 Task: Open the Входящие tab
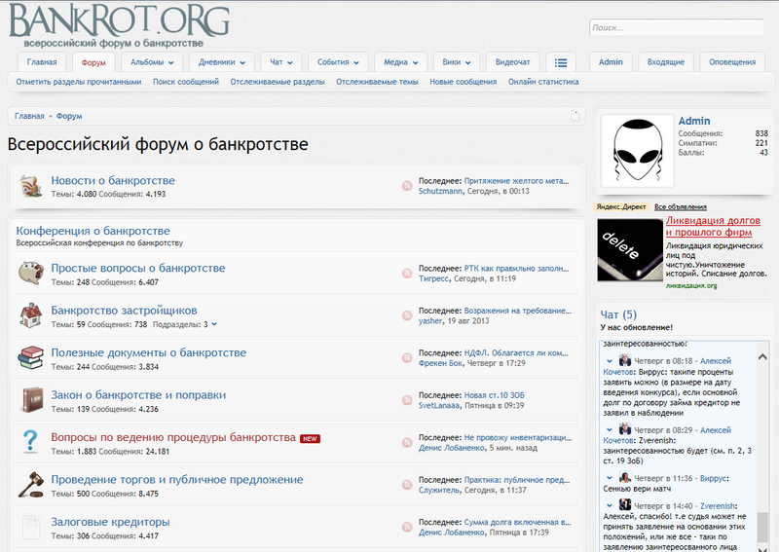pyautogui.click(x=665, y=62)
